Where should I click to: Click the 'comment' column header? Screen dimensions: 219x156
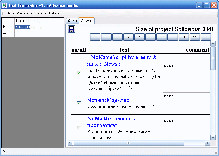coord(186,50)
